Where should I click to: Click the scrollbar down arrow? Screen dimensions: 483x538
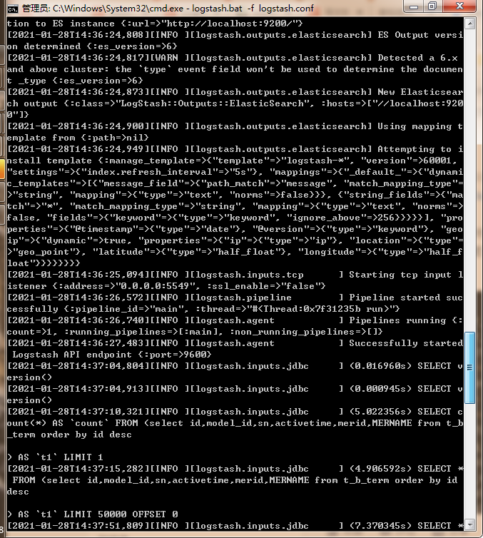pos(469,524)
